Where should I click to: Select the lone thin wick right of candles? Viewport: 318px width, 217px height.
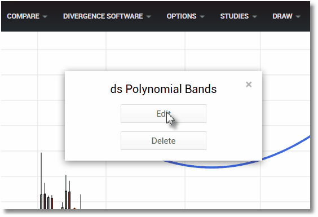coord(81,202)
